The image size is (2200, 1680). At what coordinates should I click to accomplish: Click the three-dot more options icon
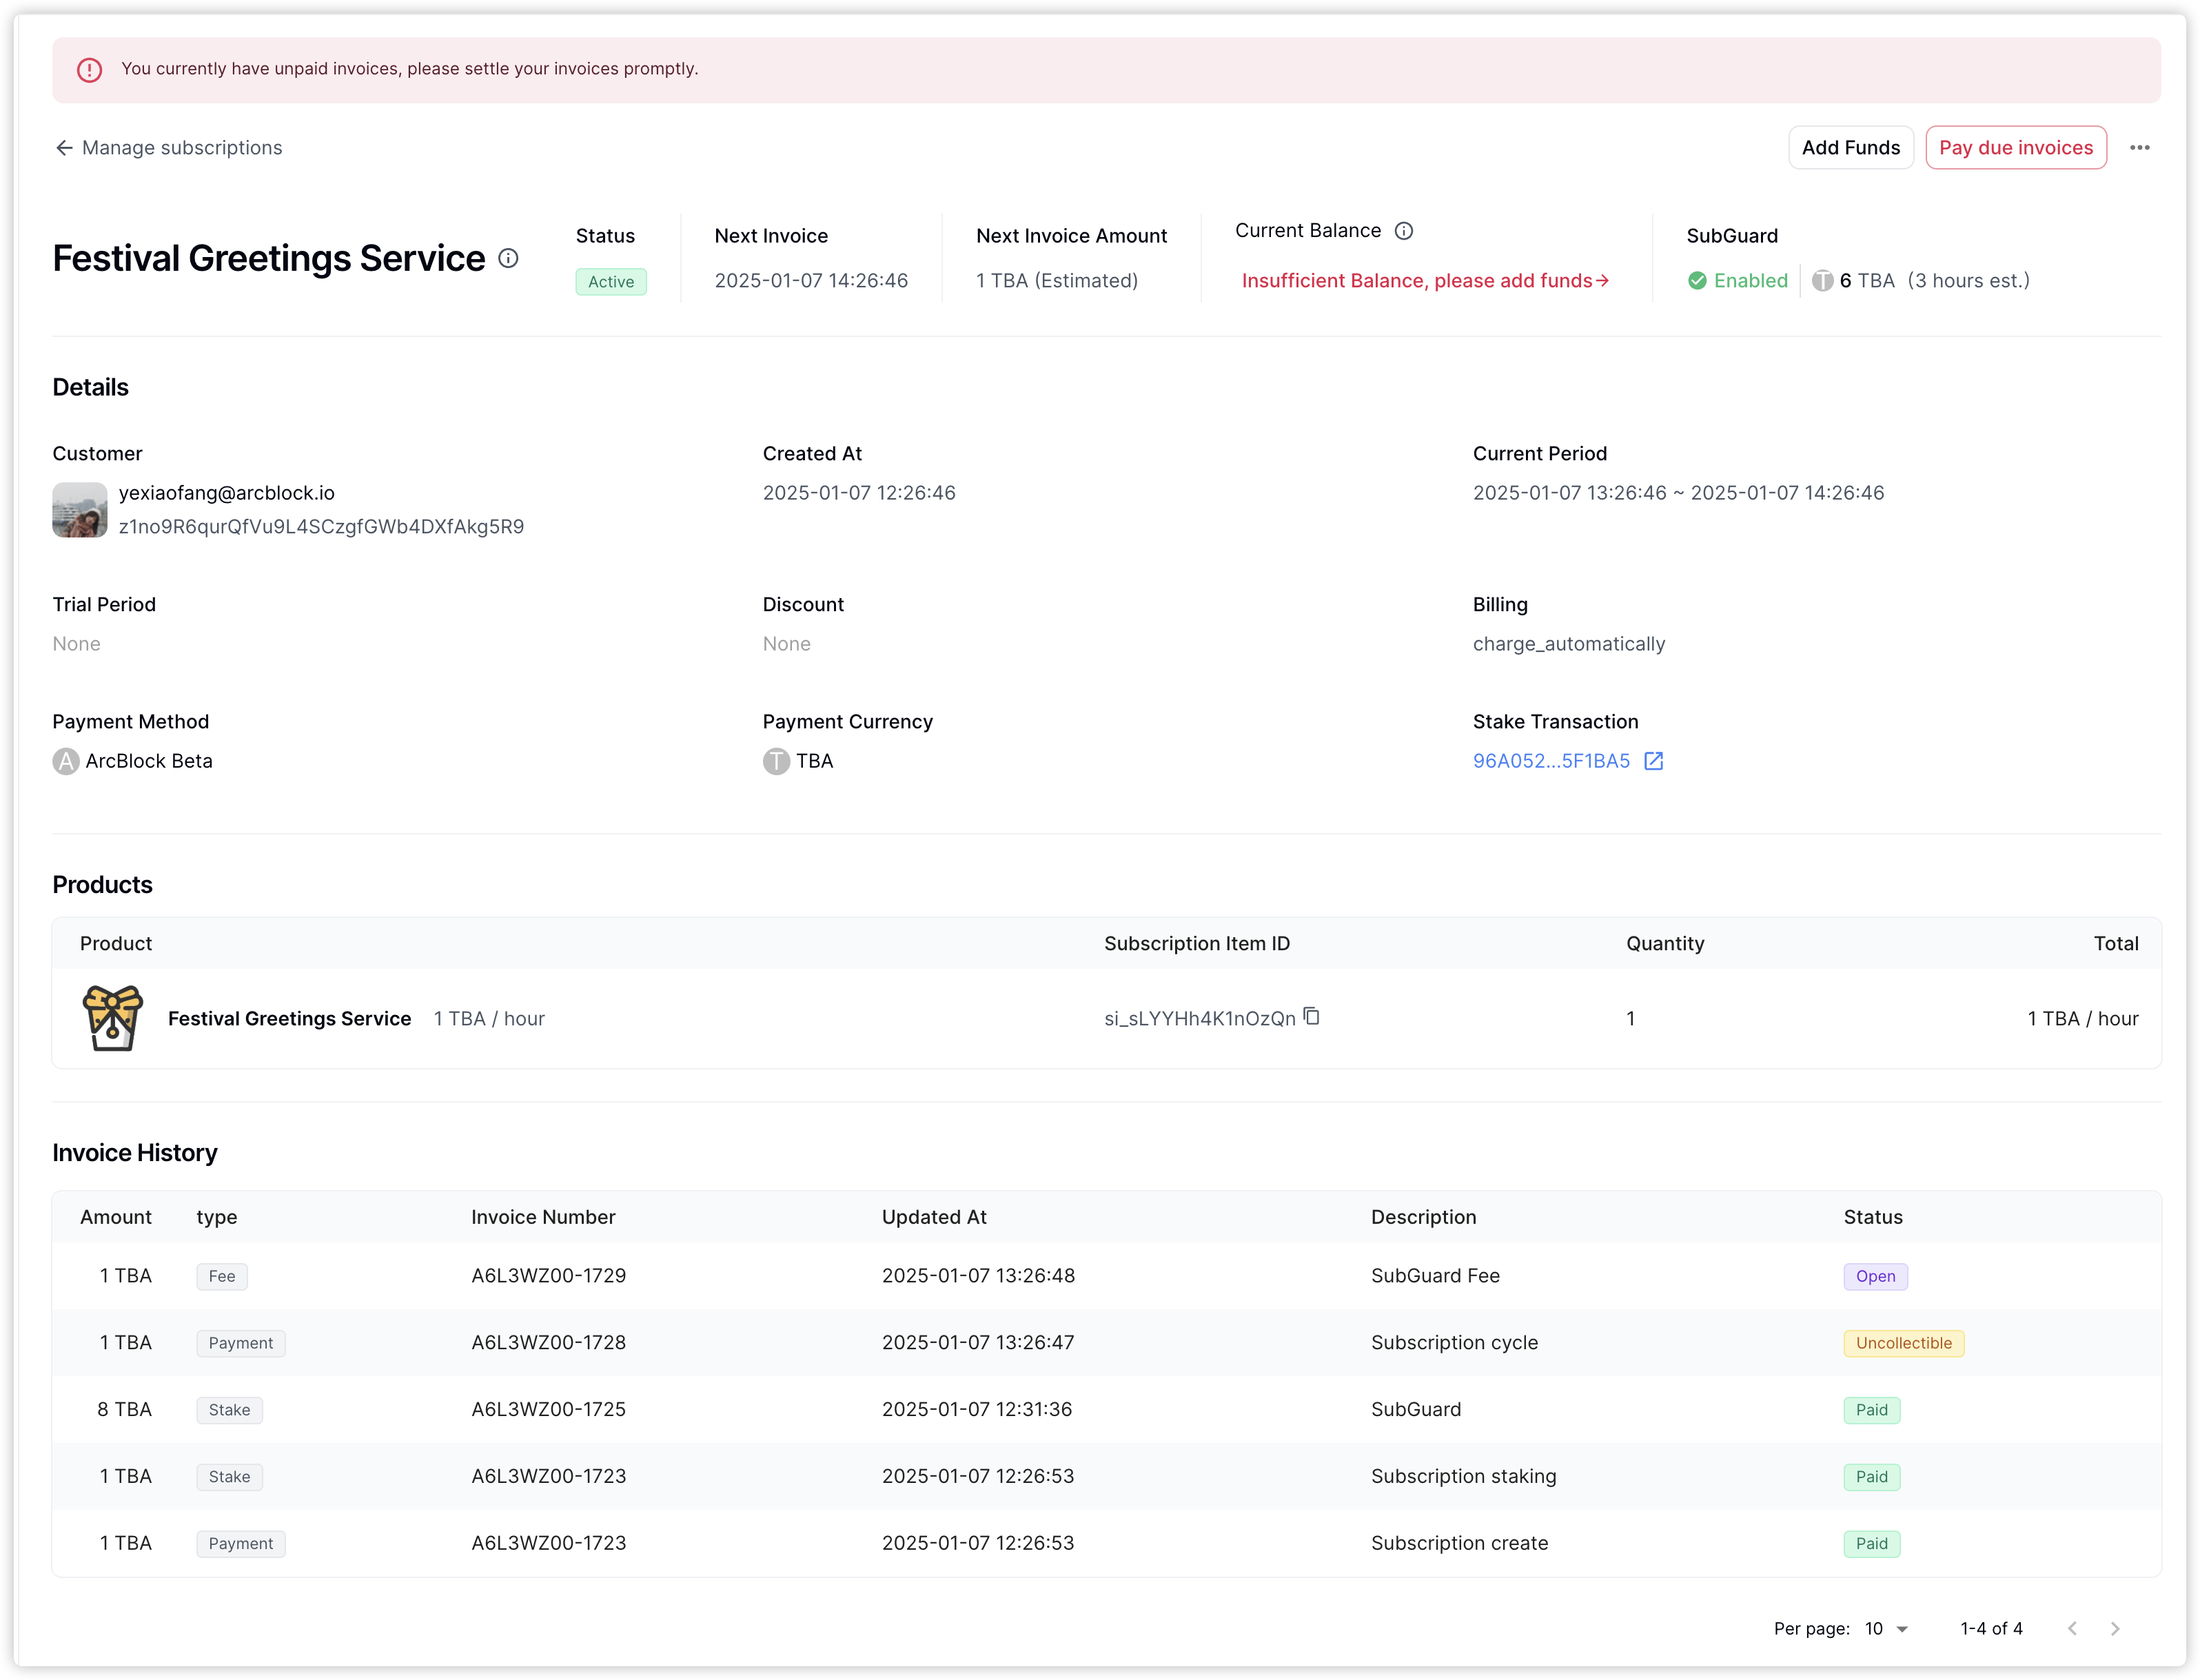pos(2139,148)
